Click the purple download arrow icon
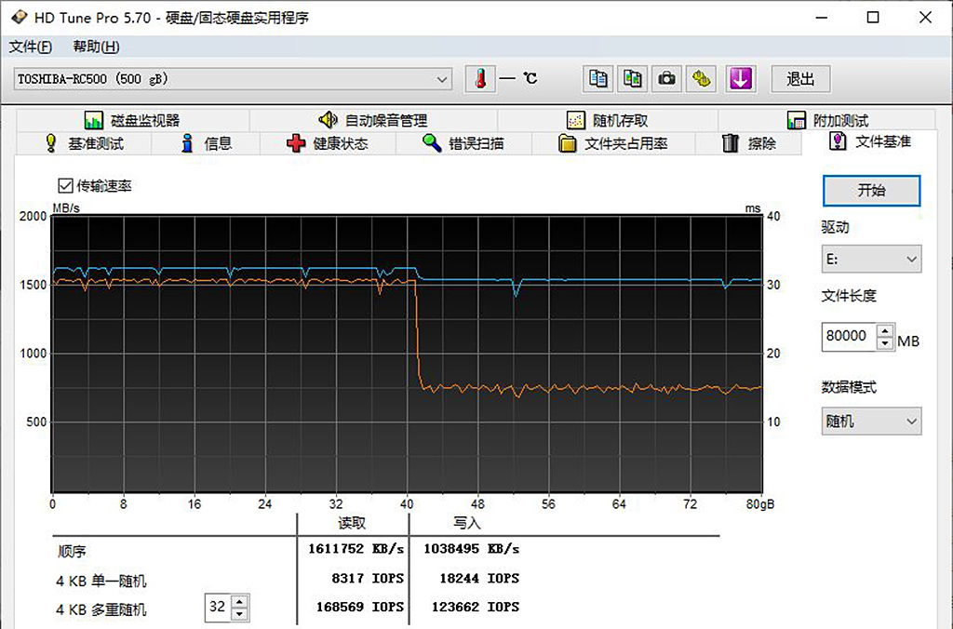 click(x=741, y=79)
